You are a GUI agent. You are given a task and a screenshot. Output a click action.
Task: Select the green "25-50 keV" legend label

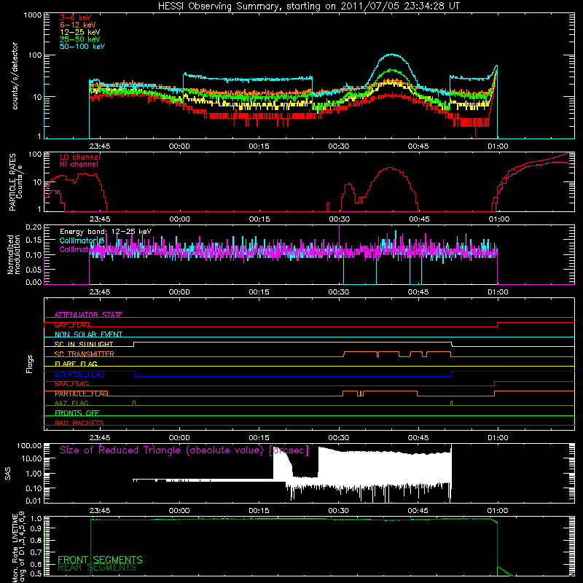point(79,39)
